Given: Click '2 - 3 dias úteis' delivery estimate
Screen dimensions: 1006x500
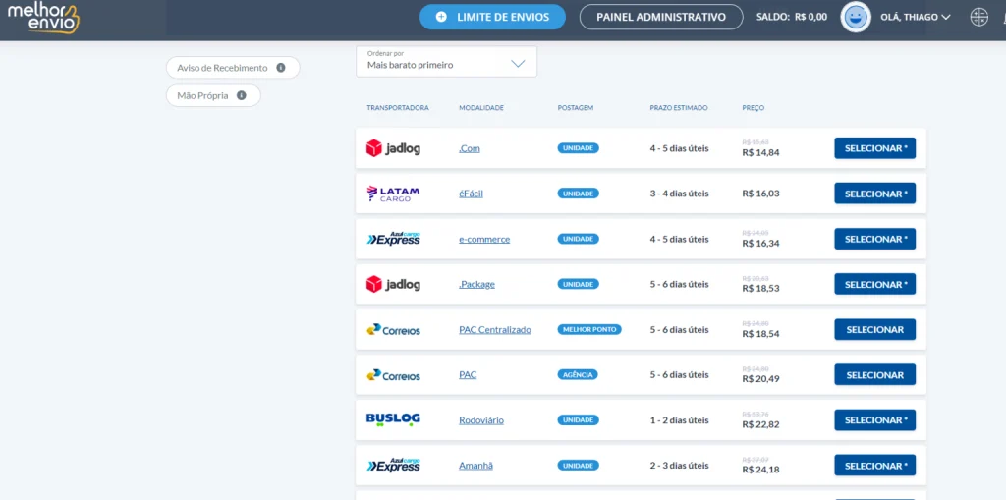Looking at the screenshot, I should tap(680, 466).
